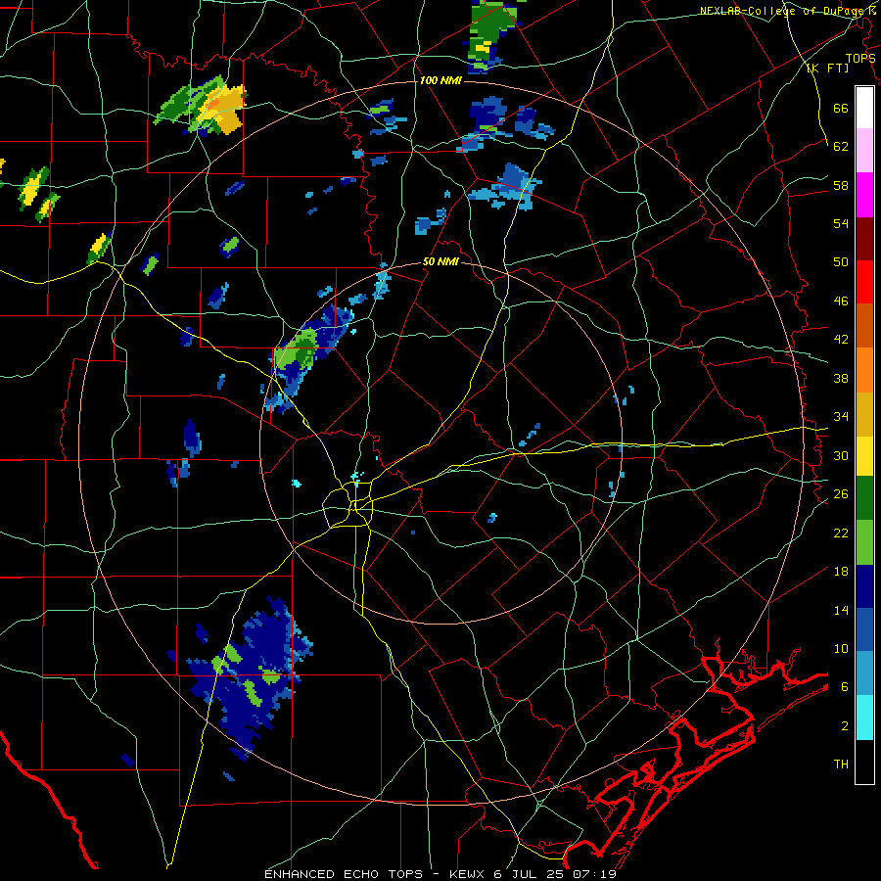Click the 2 legend value
Screen dimensions: 881x881
coord(844,725)
